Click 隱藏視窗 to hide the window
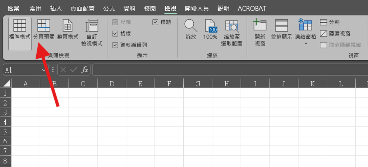The image size is (368, 167). tap(335, 34)
